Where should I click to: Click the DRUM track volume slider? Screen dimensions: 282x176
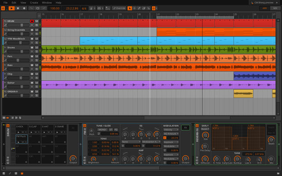[19, 25]
